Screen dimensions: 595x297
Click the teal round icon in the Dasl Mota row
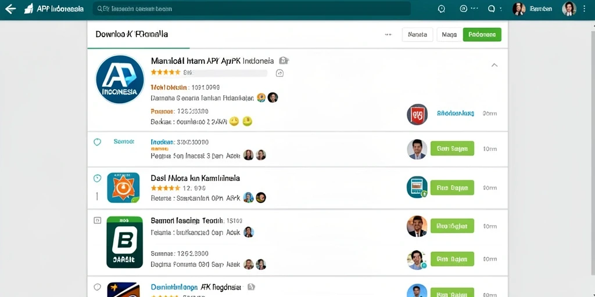coord(417,187)
